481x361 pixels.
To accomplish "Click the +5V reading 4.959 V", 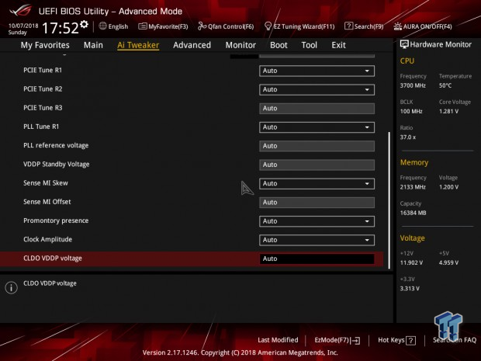I will pyautogui.click(x=448, y=262).
